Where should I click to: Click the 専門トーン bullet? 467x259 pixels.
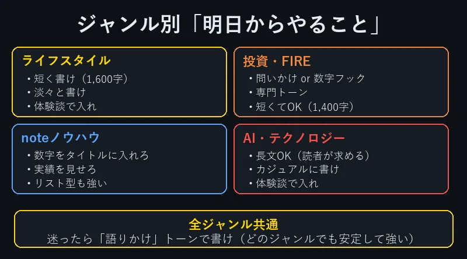click(x=278, y=92)
